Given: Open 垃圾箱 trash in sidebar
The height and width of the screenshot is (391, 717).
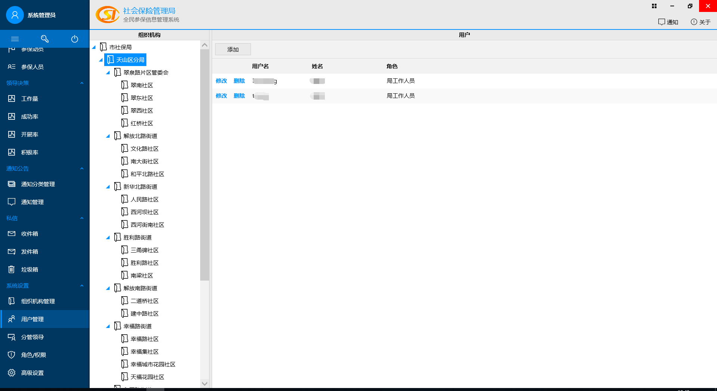Looking at the screenshot, I should click(30, 269).
